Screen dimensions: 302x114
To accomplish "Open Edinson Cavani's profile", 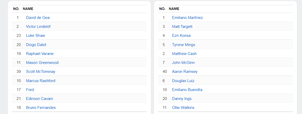I will tap(39, 99).
